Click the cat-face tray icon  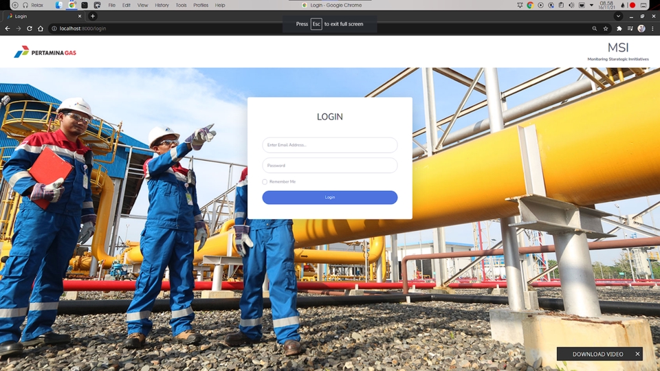click(582, 5)
